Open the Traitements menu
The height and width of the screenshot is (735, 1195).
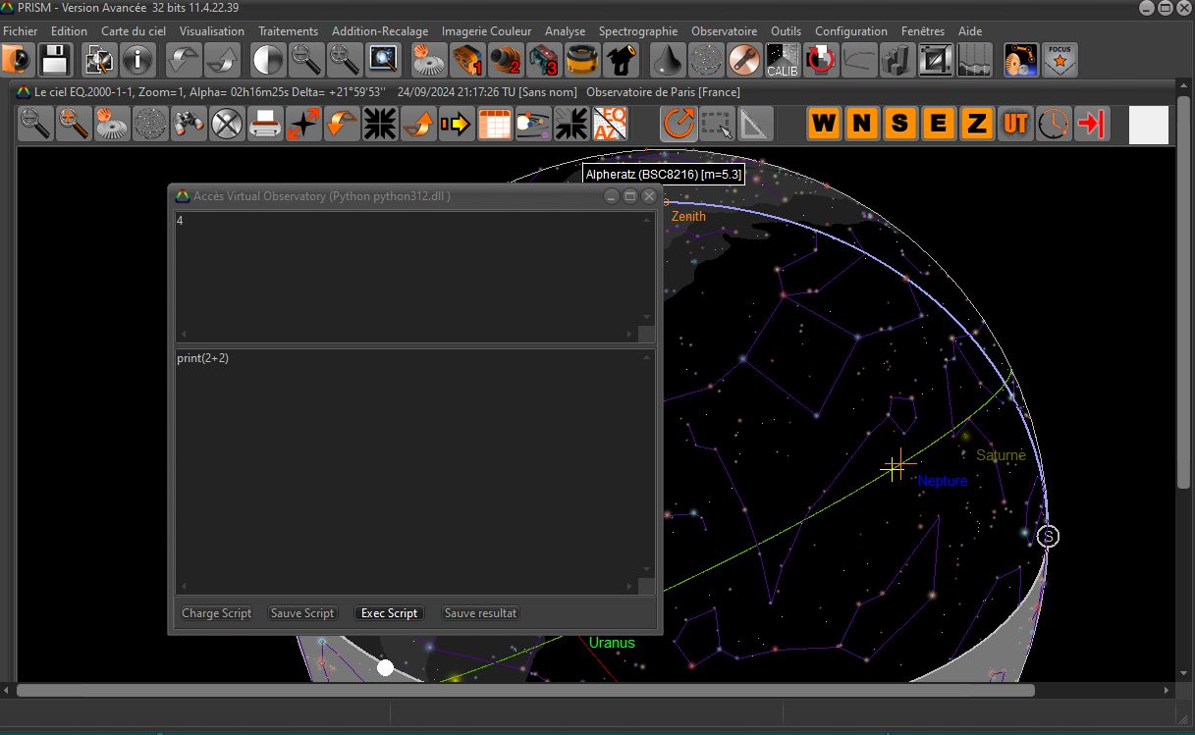click(x=288, y=31)
